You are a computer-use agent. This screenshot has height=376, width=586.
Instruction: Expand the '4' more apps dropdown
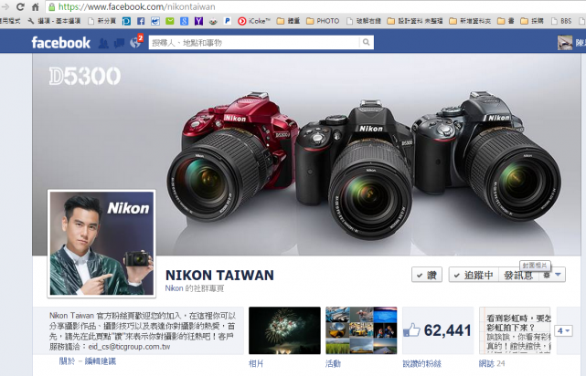pyautogui.click(x=564, y=330)
